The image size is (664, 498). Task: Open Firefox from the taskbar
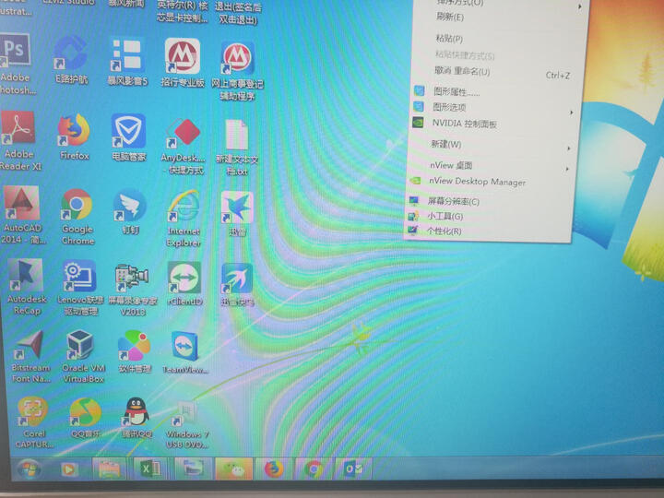pyautogui.click(x=274, y=468)
